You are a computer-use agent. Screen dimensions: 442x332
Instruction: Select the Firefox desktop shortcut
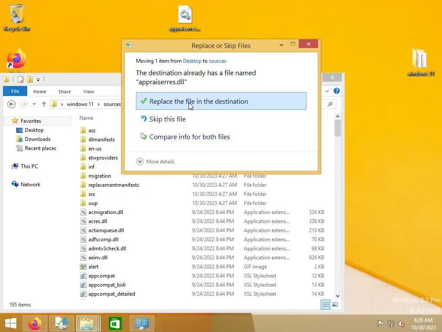click(x=16, y=59)
